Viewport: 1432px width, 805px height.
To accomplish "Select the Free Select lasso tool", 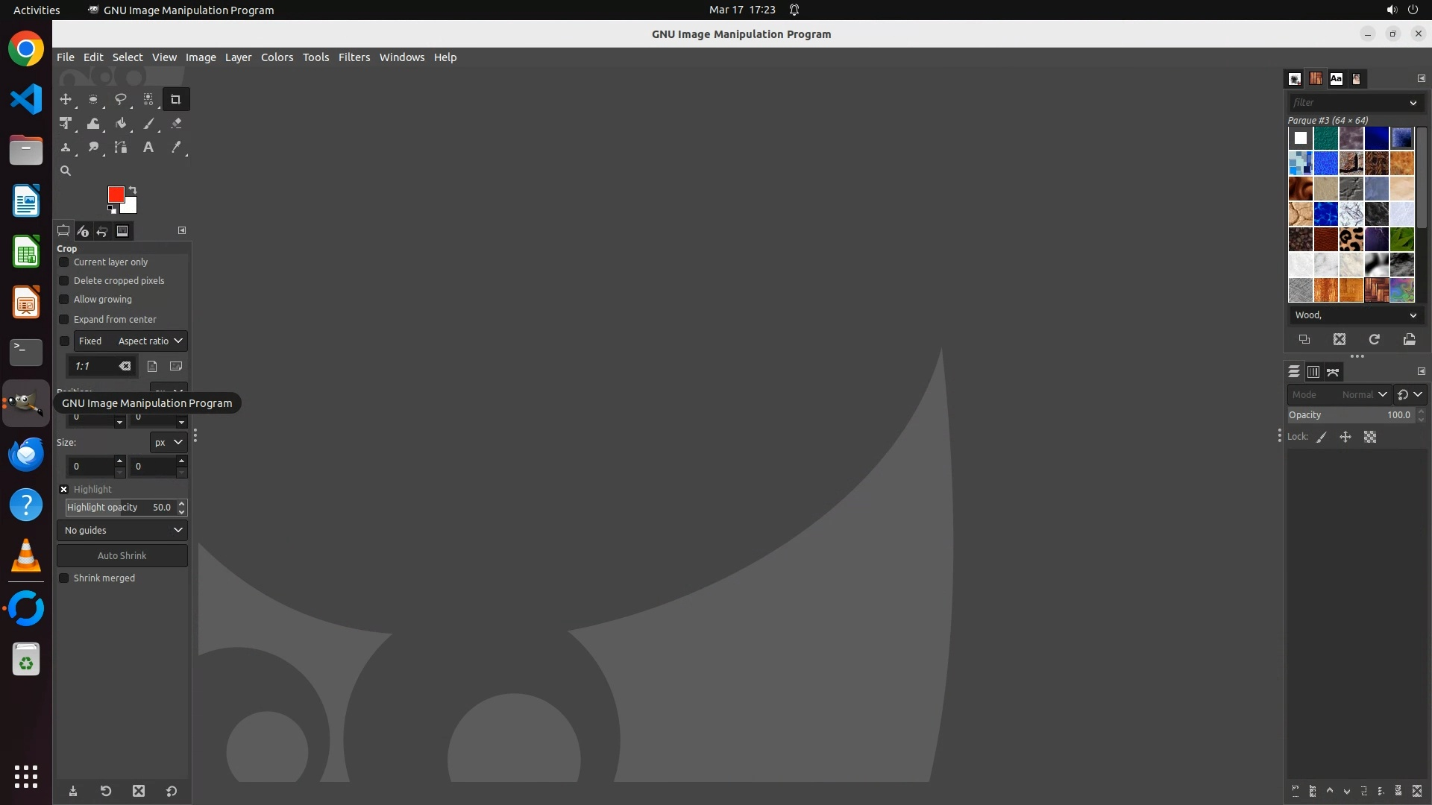I will (x=121, y=99).
